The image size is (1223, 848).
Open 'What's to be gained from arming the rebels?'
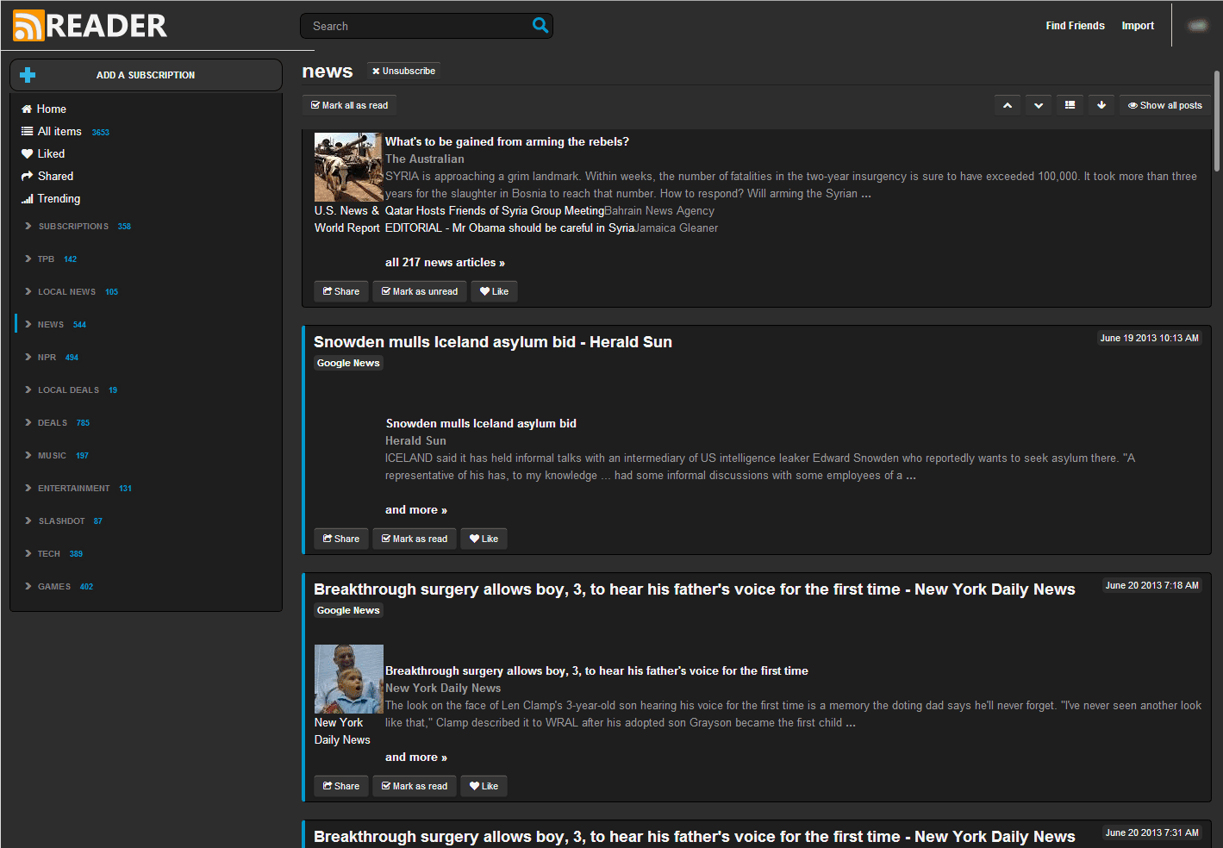(x=507, y=141)
